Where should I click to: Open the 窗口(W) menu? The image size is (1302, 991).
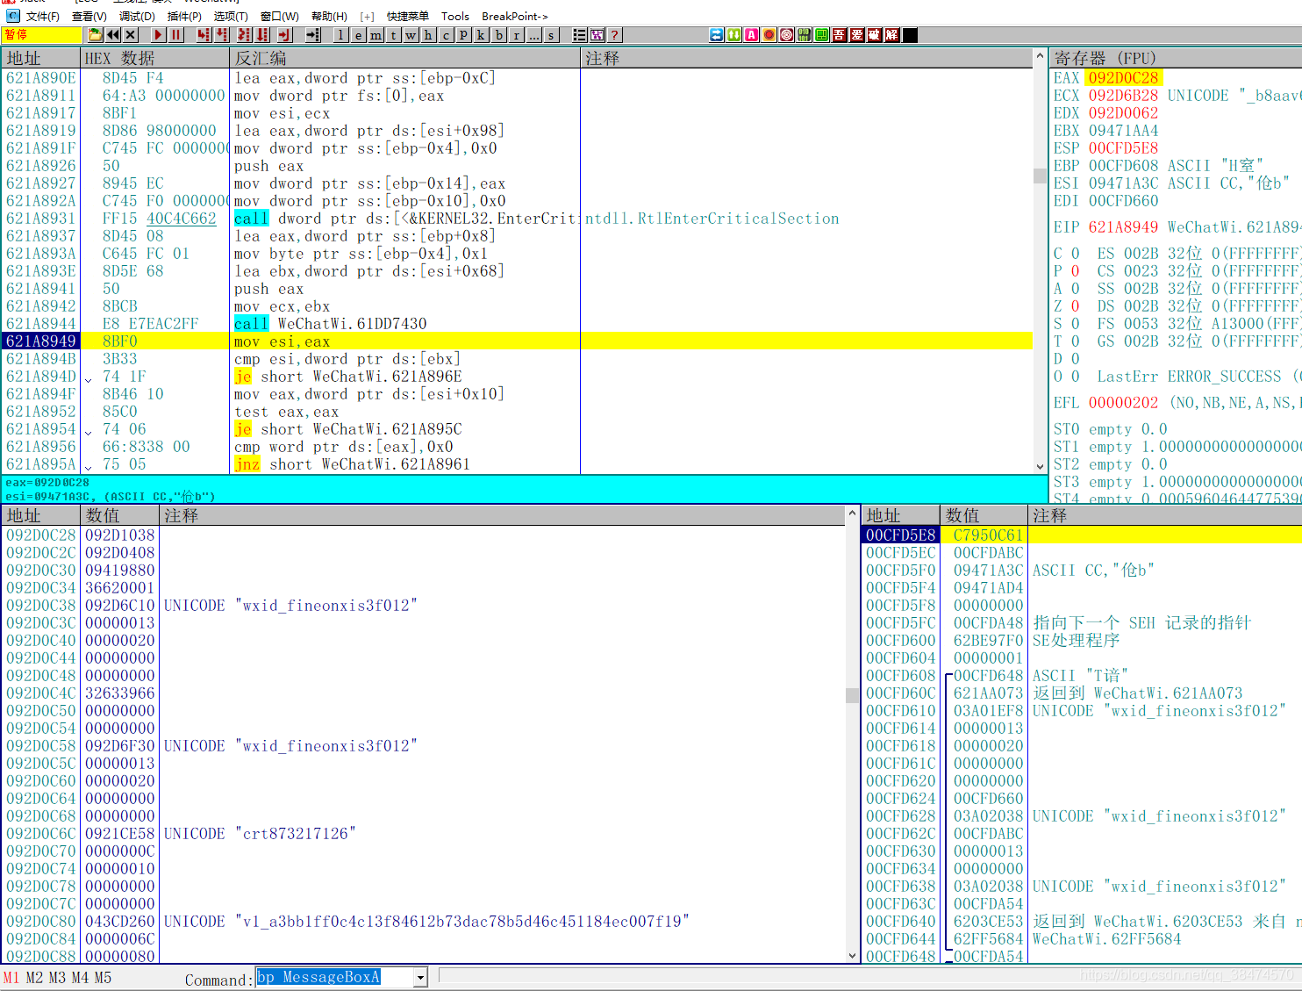pyautogui.click(x=280, y=16)
